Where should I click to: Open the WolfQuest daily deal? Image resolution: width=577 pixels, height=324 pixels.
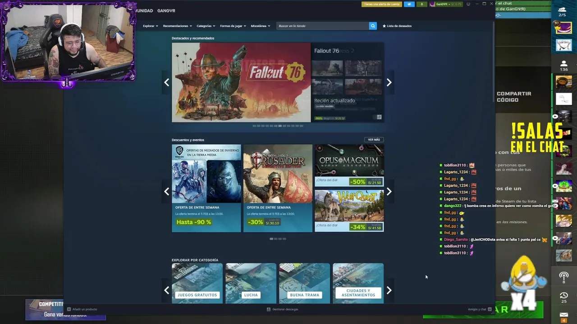[349, 211]
